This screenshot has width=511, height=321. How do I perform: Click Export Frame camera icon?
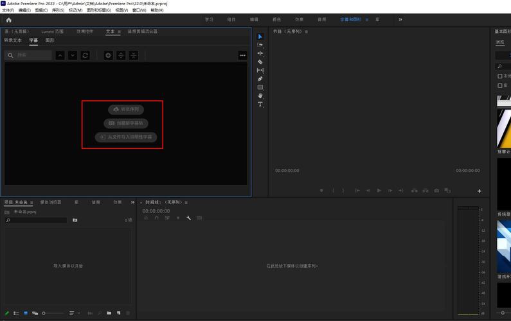436,191
